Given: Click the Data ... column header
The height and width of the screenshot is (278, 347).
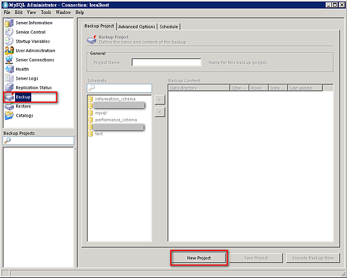Looking at the screenshot, I should (x=278, y=88).
